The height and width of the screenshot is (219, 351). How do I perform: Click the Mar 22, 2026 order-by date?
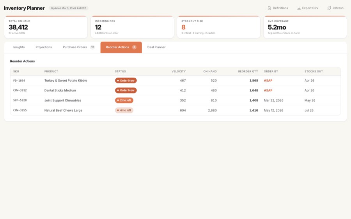tap(273, 100)
